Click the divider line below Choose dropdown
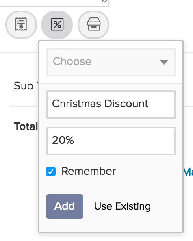 [111, 83]
